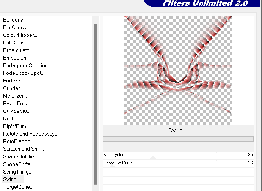Click the swirl preview image
262x191 pixels.
coord(178,70)
